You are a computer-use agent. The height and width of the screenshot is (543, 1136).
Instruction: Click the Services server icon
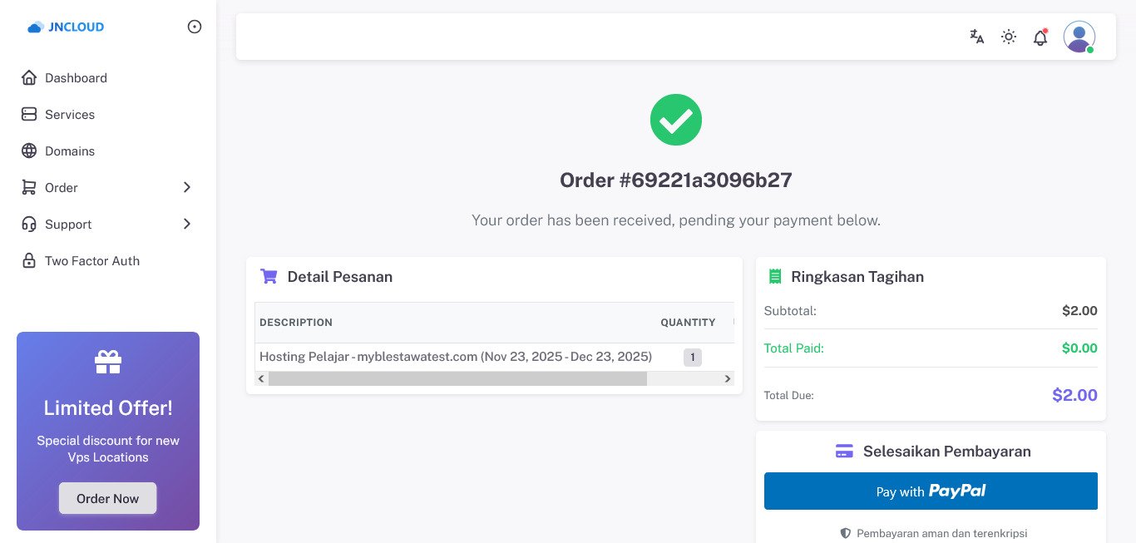29,115
